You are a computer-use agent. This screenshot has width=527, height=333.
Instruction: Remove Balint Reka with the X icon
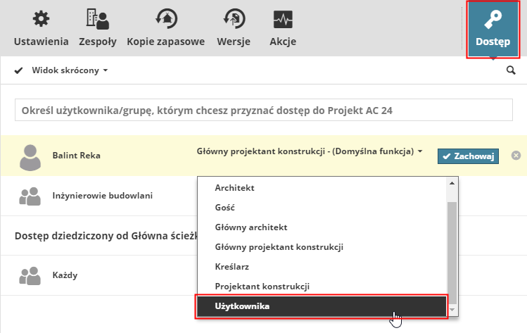pyautogui.click(x=516, y=155)
